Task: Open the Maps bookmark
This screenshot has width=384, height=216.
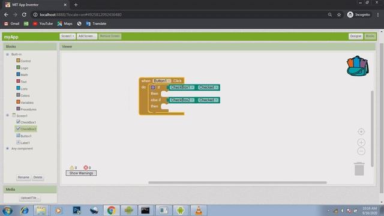Action: [65, 23]
